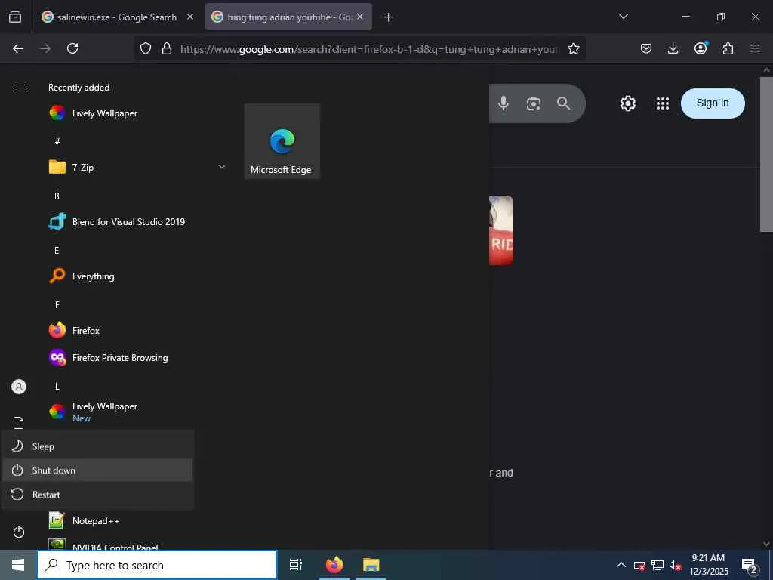Open the Firefox application menu

755,48
